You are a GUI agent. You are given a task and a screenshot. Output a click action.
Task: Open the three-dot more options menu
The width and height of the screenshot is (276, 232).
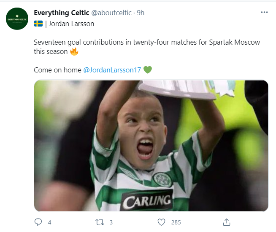[x=264, y=12]
